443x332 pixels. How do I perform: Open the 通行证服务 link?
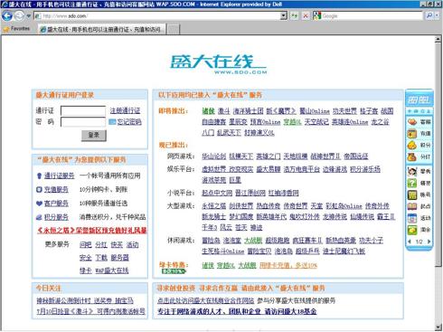[x=60, y=175]
